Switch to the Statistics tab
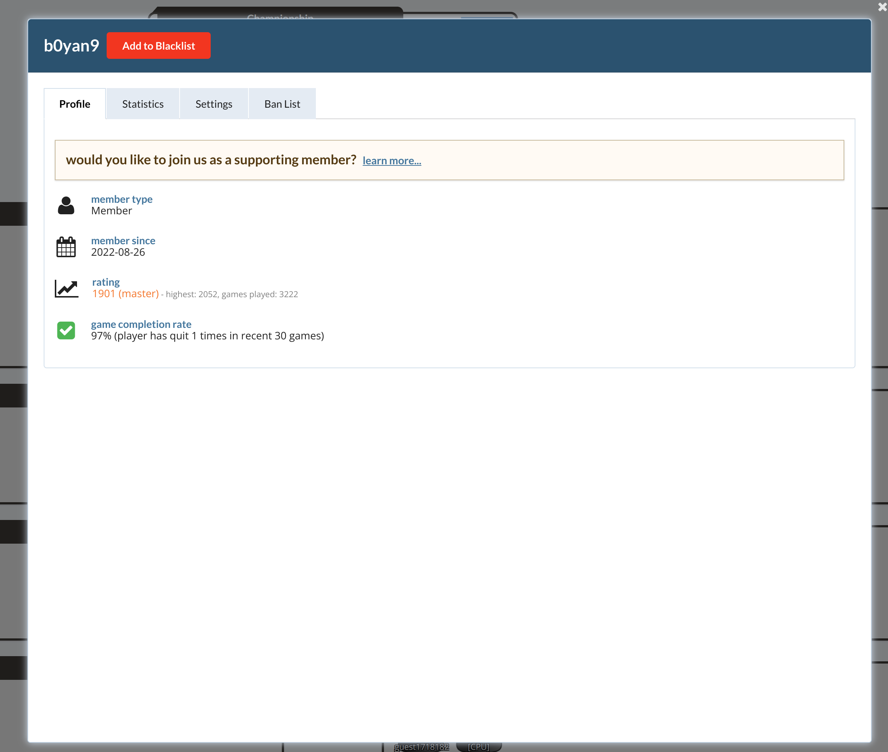The width and height of the screenshot is (888, 752). [x=143, y=104]
